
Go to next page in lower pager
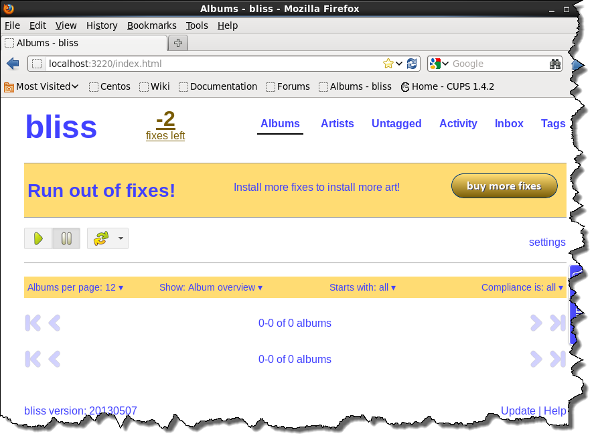click(x=536, y=359)
